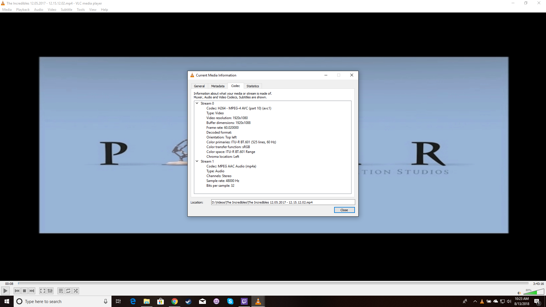
Task: Show extended settings equalizer icon
Action: [50, 291]
